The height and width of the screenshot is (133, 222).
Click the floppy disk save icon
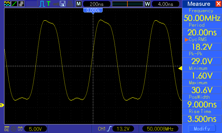[63, 4]
